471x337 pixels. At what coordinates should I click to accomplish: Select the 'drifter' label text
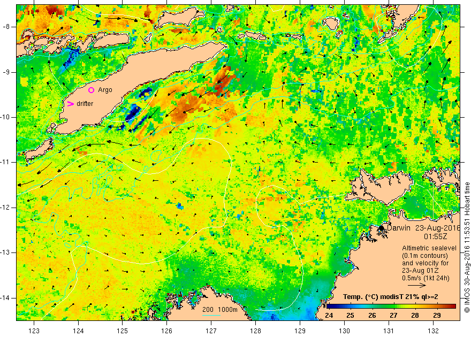85,104
